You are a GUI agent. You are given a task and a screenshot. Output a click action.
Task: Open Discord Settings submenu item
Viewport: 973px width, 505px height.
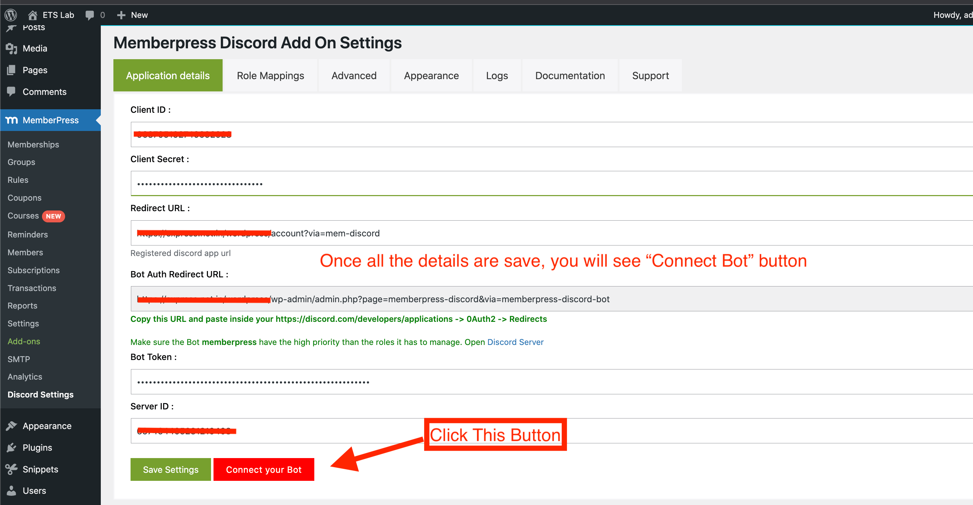pyautogui.click(x=40, y=395)
